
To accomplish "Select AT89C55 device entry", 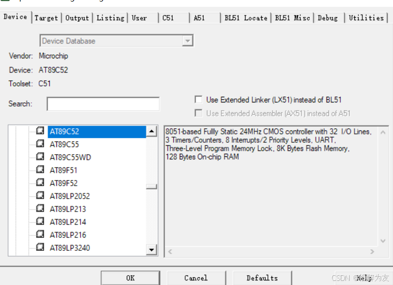I will pyautogui.click(x=65, y=145).
